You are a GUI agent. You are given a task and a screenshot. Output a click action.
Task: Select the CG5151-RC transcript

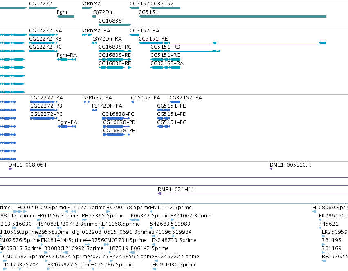coord(165,59)
